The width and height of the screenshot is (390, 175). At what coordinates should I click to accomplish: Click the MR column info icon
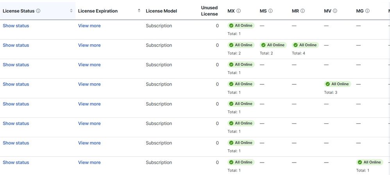[x=303, y=11]
